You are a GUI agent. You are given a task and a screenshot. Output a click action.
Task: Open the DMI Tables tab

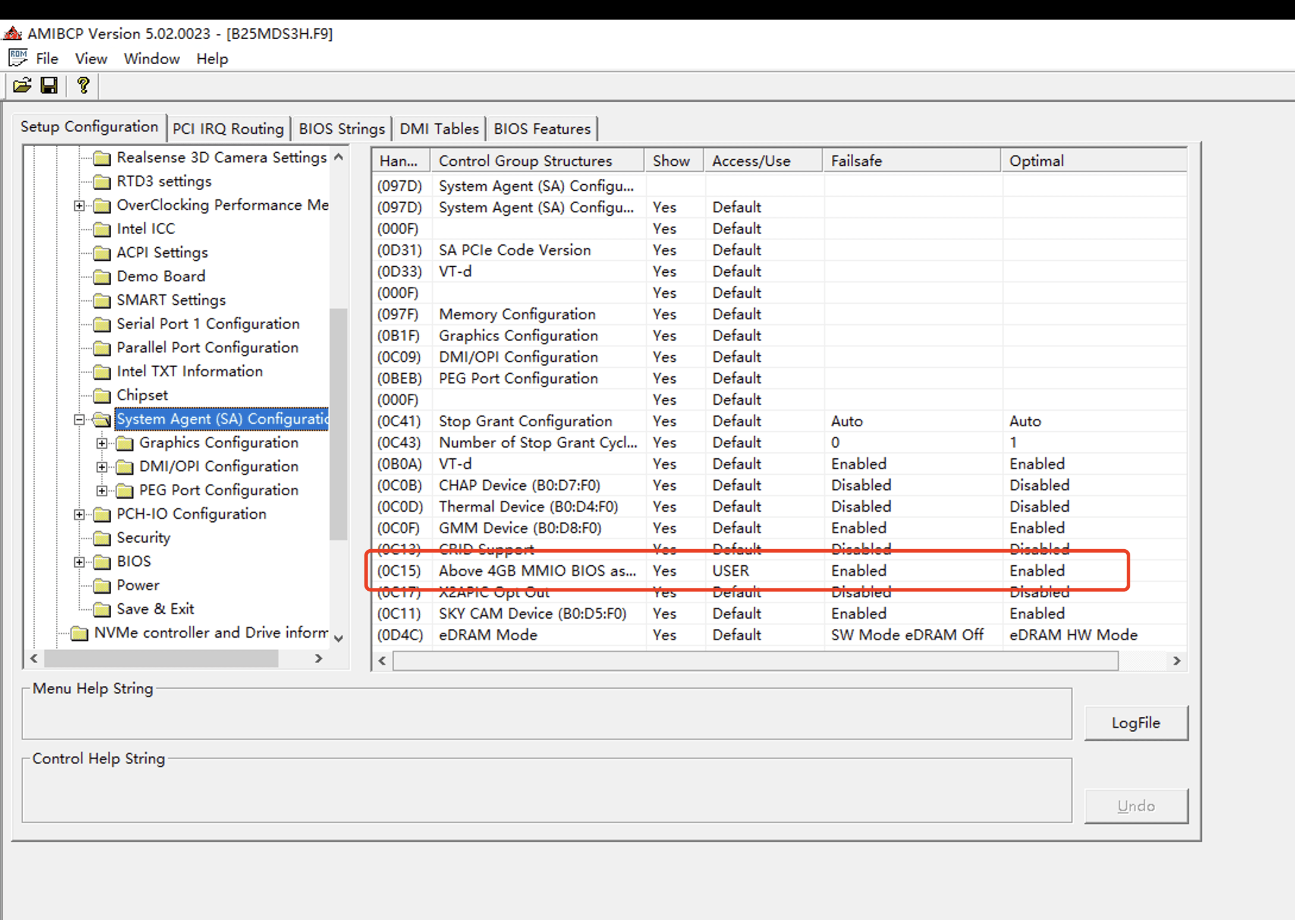pyautogui.click(x=439, y=129)
